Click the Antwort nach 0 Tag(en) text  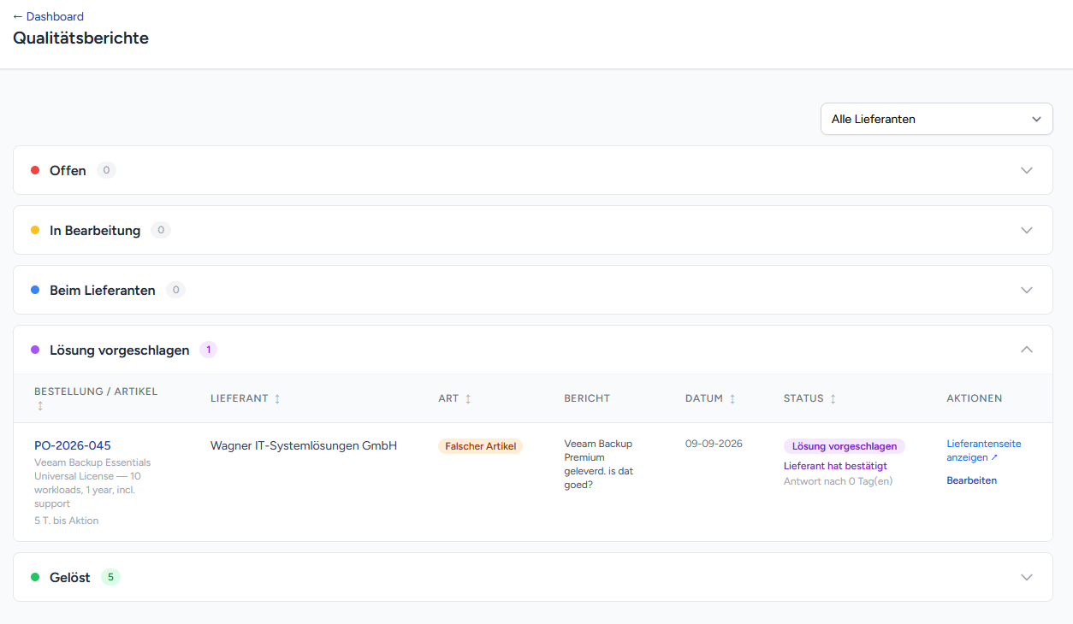(839, 481)
